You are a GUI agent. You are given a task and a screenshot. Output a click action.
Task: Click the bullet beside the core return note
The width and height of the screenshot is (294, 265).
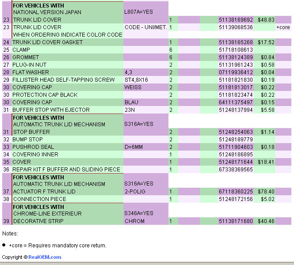pos(4,245)
